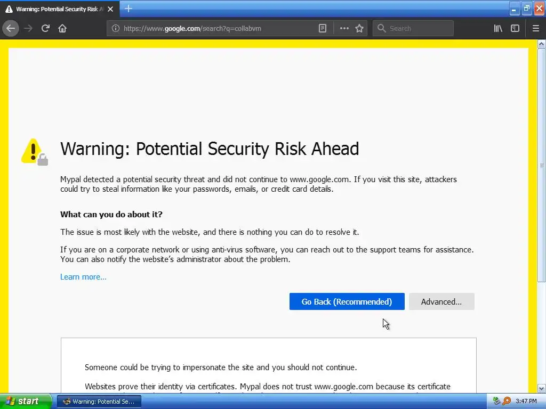The height and width of the screenshot is (409, 546).
Task: Bookmark this page with the star icon
Action: point(359,29)
